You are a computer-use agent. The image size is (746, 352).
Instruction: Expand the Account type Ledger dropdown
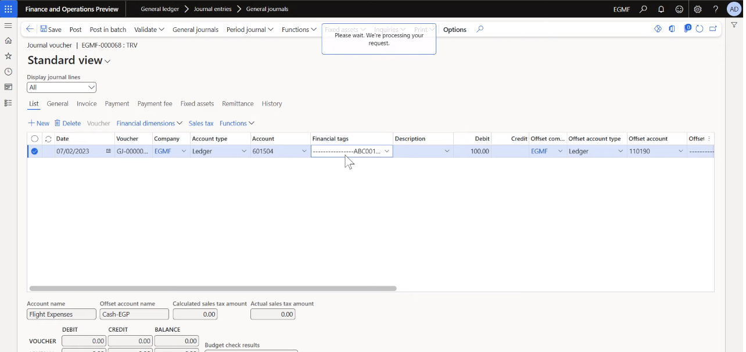click(243, 151)
